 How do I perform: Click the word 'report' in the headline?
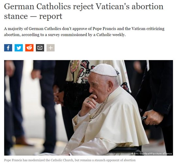click(51, 16)
